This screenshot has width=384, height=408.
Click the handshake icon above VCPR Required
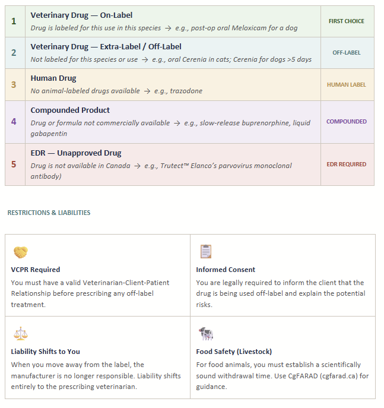pos(21,252)
